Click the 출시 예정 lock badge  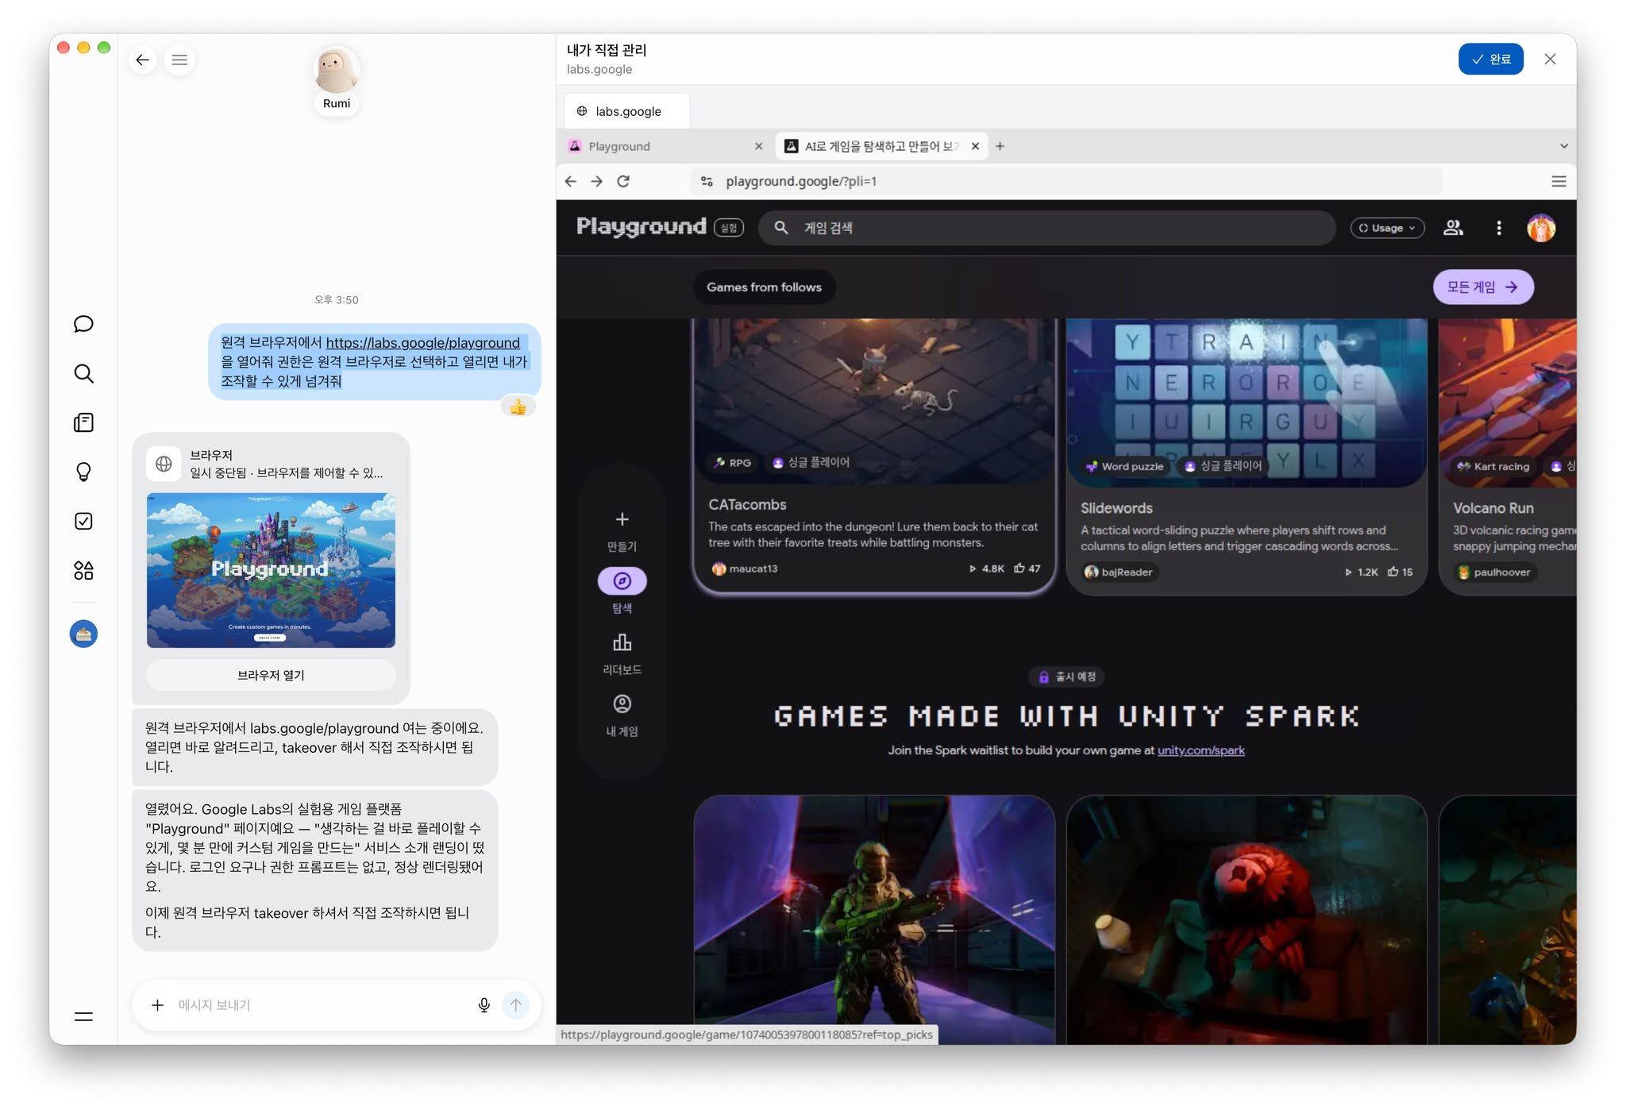1066,676
